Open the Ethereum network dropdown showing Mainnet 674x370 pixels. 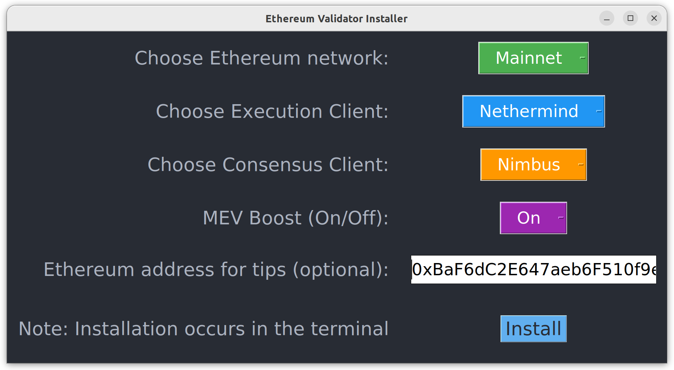pos(533,58)
